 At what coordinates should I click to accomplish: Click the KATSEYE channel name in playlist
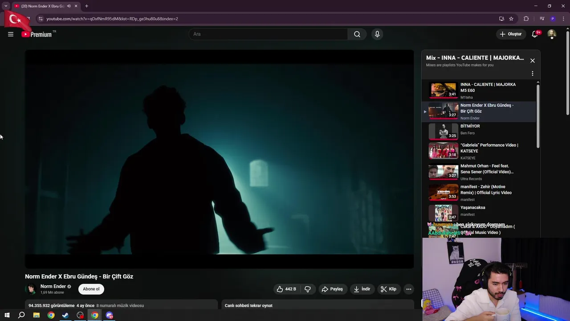(x=468, y=158)
